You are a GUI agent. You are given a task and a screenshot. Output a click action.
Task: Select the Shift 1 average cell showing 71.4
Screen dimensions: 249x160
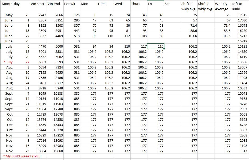189,25
